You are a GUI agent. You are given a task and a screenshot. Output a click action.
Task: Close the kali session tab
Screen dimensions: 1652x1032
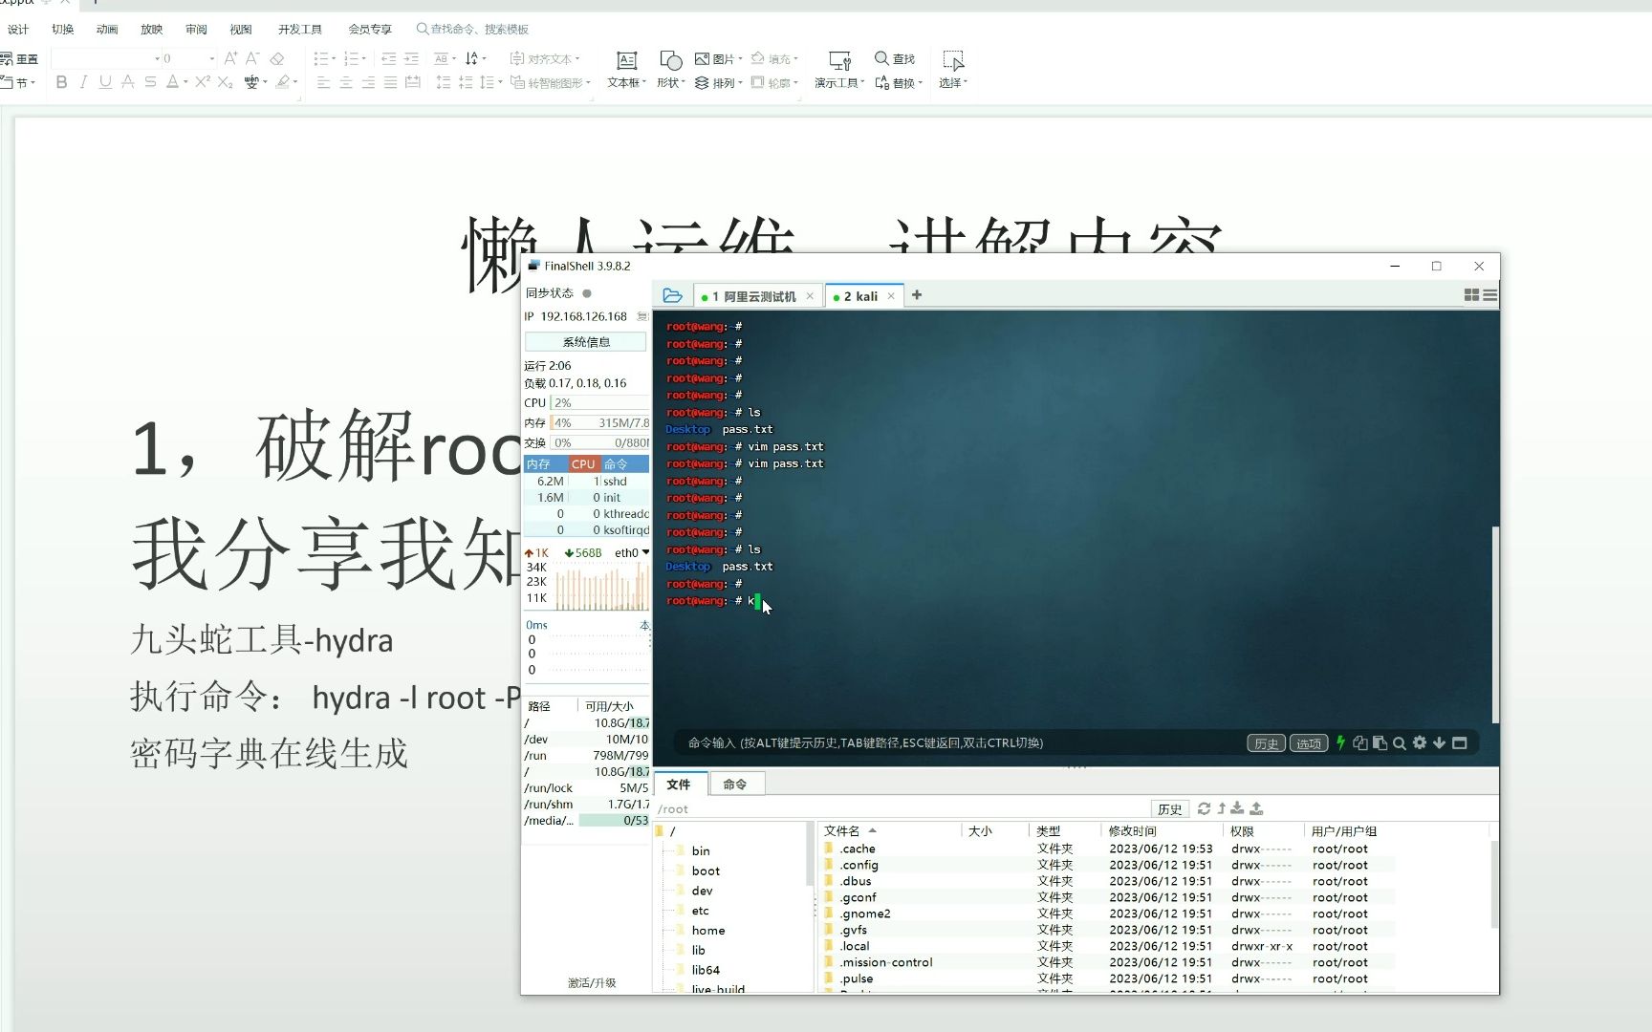pos(891,296)
